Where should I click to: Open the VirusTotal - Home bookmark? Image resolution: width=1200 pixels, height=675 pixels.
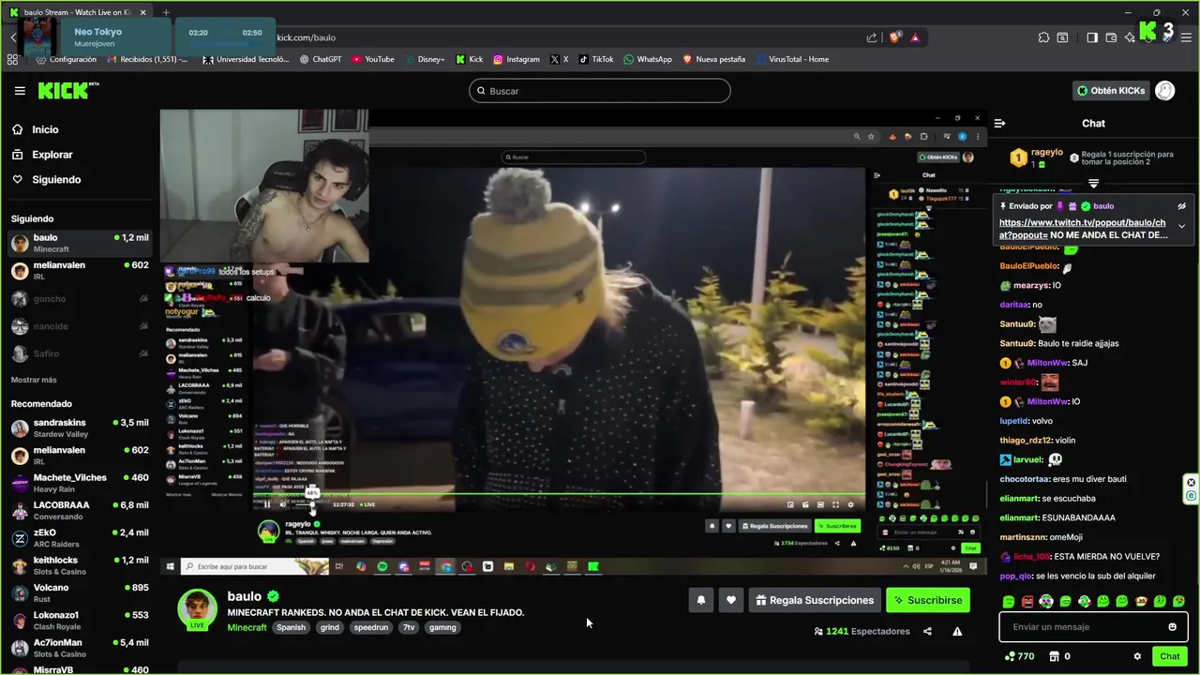791,59
